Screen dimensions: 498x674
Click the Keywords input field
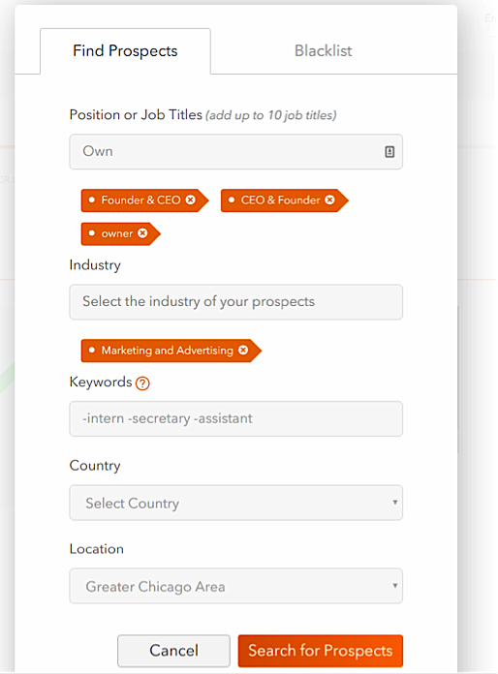[x=236, y=418]
